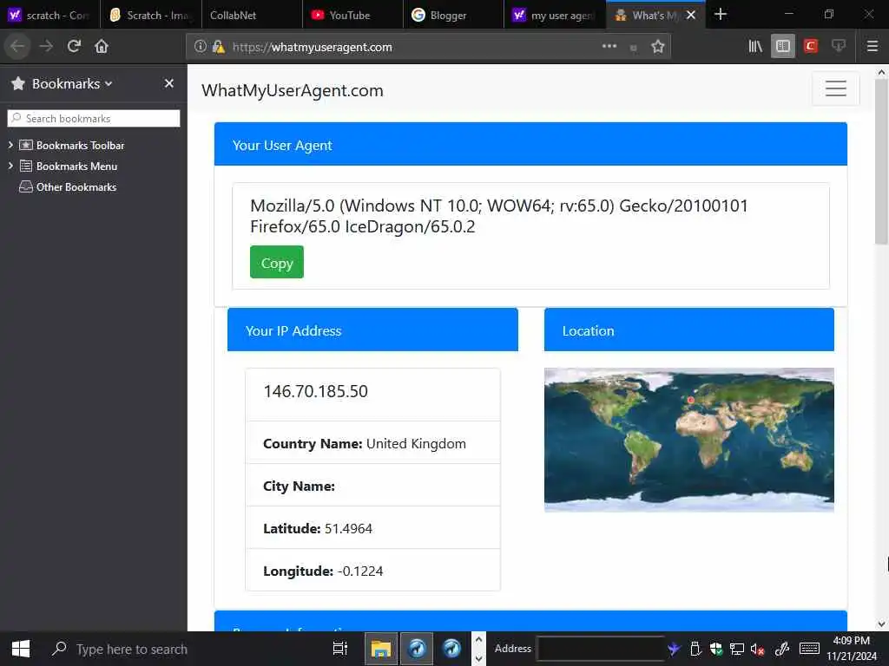Click the page vertical scrollbar thumb
The height and width of the screenshot is (666, 889).
coord(881,162)
